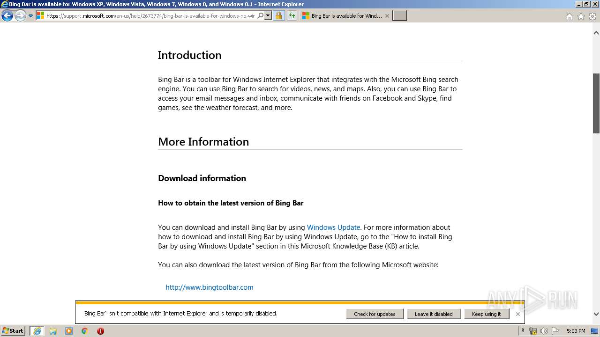Click the Check for updates button

[375, 314]
